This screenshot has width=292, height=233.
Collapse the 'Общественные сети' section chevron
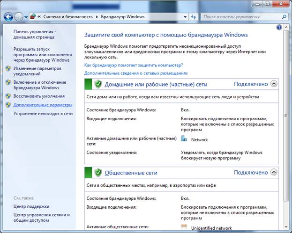(x=274, y=172)
